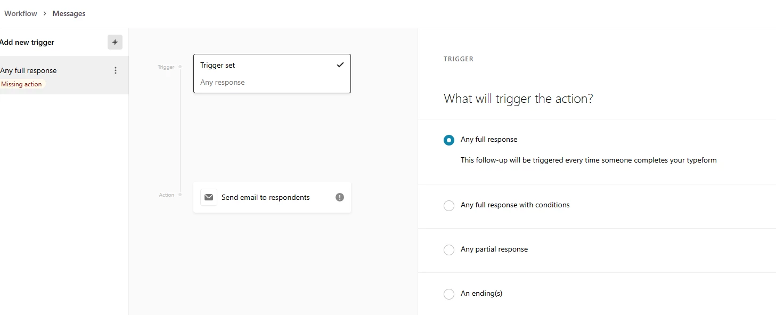Click the envelope icon in action card

click(x=209, y=197)
